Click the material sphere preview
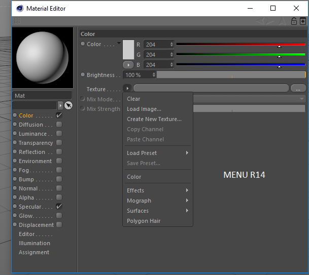309x275 pixels. pyautogui.click(x=43, y=57)
